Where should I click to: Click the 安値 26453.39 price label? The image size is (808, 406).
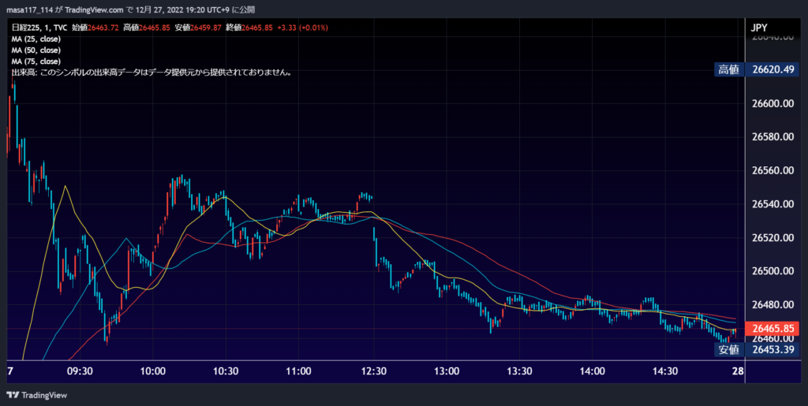coord(757,350)
